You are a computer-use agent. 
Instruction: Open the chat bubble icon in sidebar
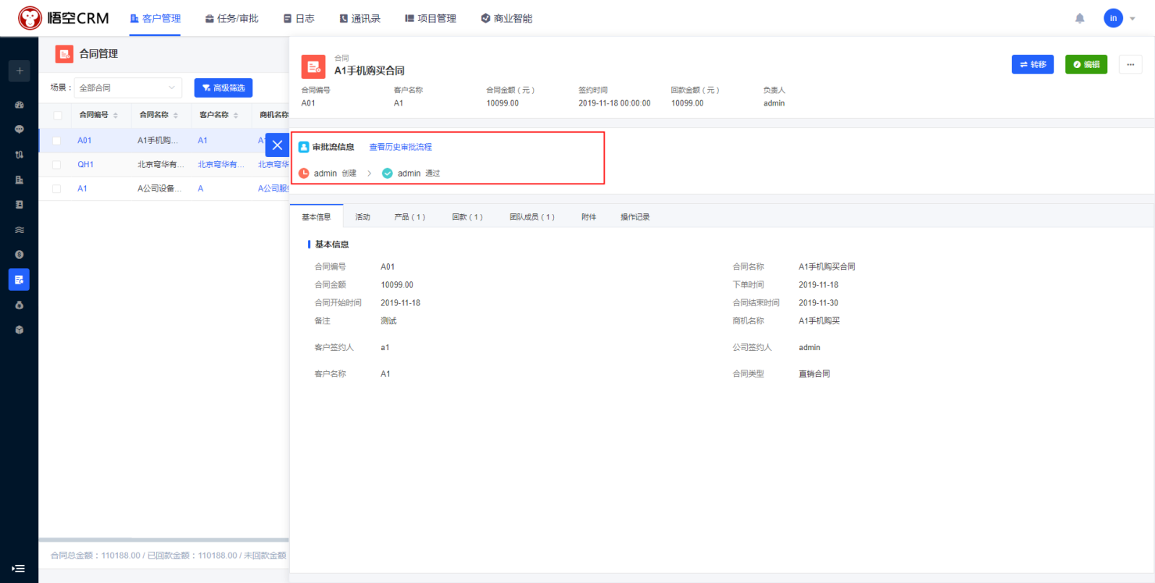19,130
